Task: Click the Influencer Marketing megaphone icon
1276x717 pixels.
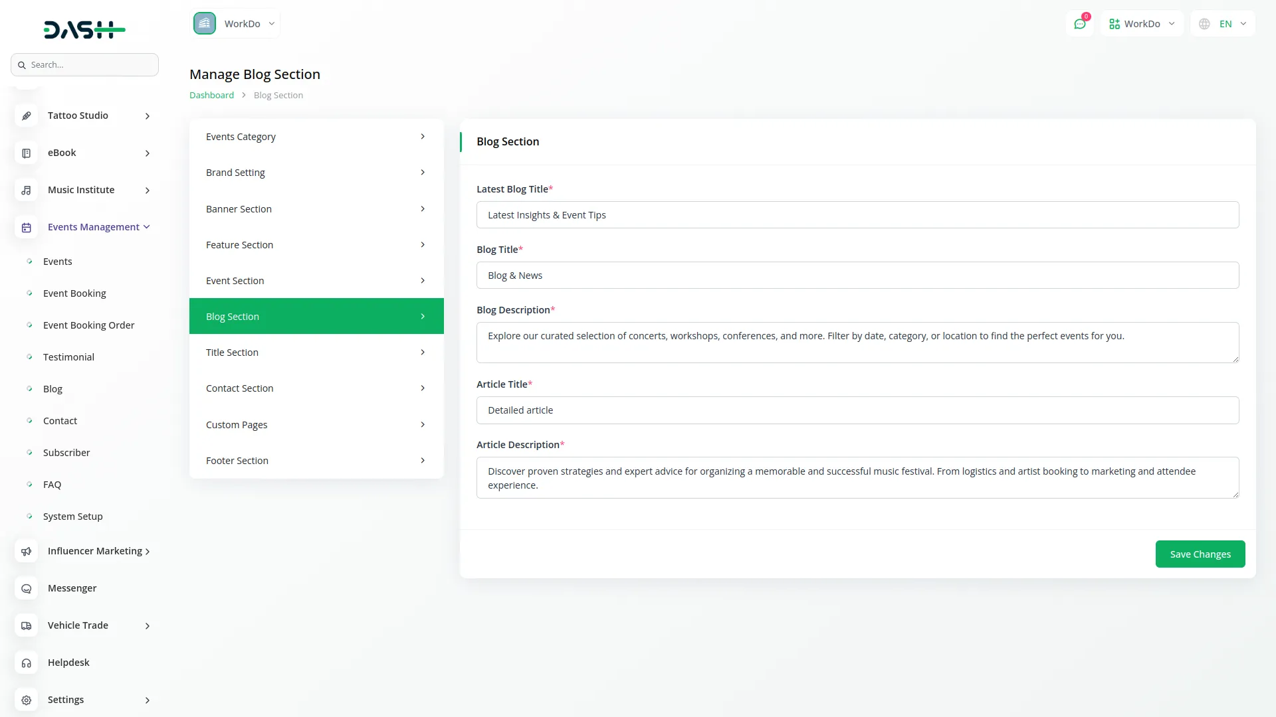Action: coord(26,552)
